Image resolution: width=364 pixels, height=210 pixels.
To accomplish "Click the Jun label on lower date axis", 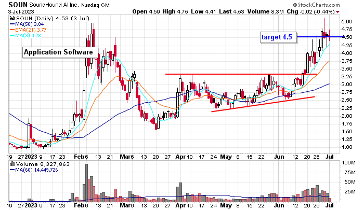I will point(279,205).
